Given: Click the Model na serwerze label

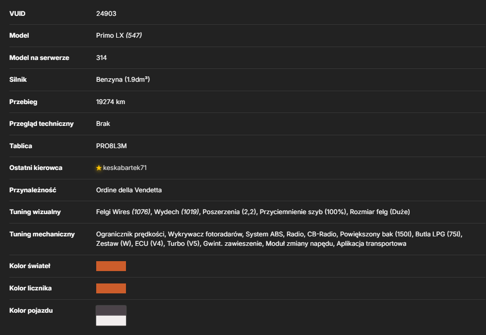Looking at the screenshot, I should pyautogui.click(x=39, y=57).
